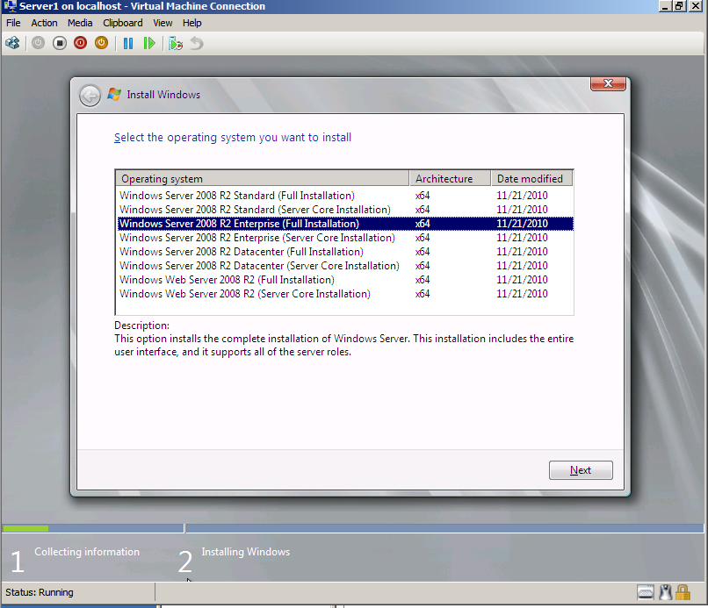Image resolution: width=708 pixels, height=608 pixels.
Task: Click the Ctrl+Alt+Delete toolbar icon
Action: [x=12, y=43]
